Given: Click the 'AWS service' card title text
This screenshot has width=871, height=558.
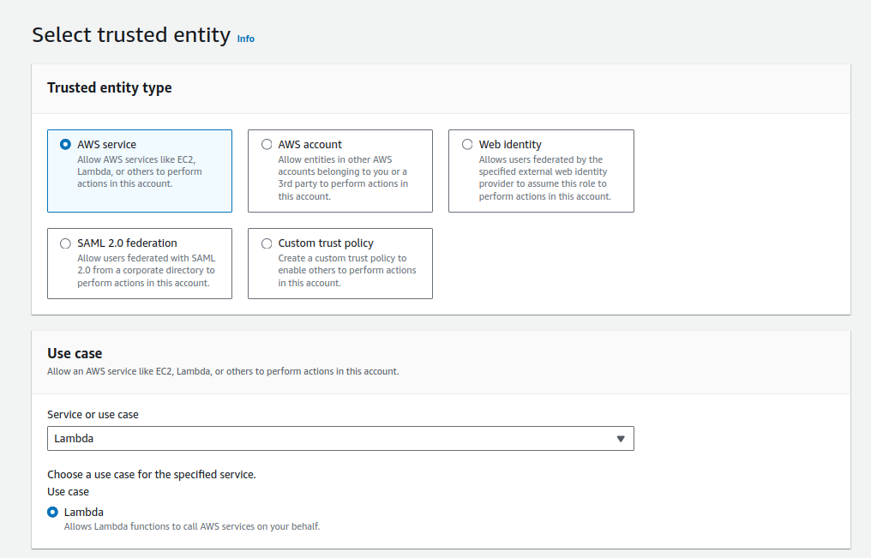Looking at the screenshot, I should 106,145.
